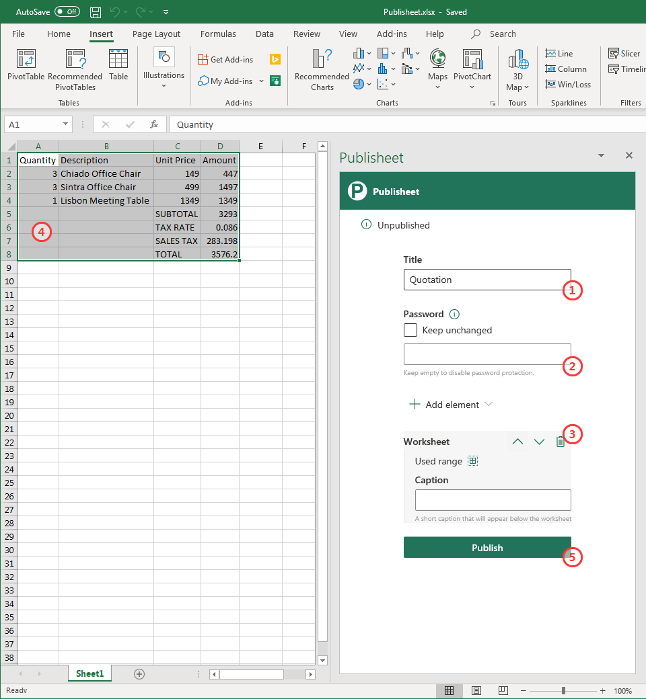Click in the Password input field
This screenshot has width=646, height=699.
487,354
